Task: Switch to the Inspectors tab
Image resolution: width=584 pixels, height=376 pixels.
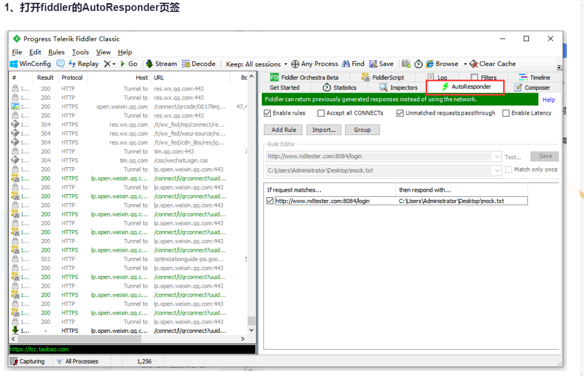Action: coord(398,88)
